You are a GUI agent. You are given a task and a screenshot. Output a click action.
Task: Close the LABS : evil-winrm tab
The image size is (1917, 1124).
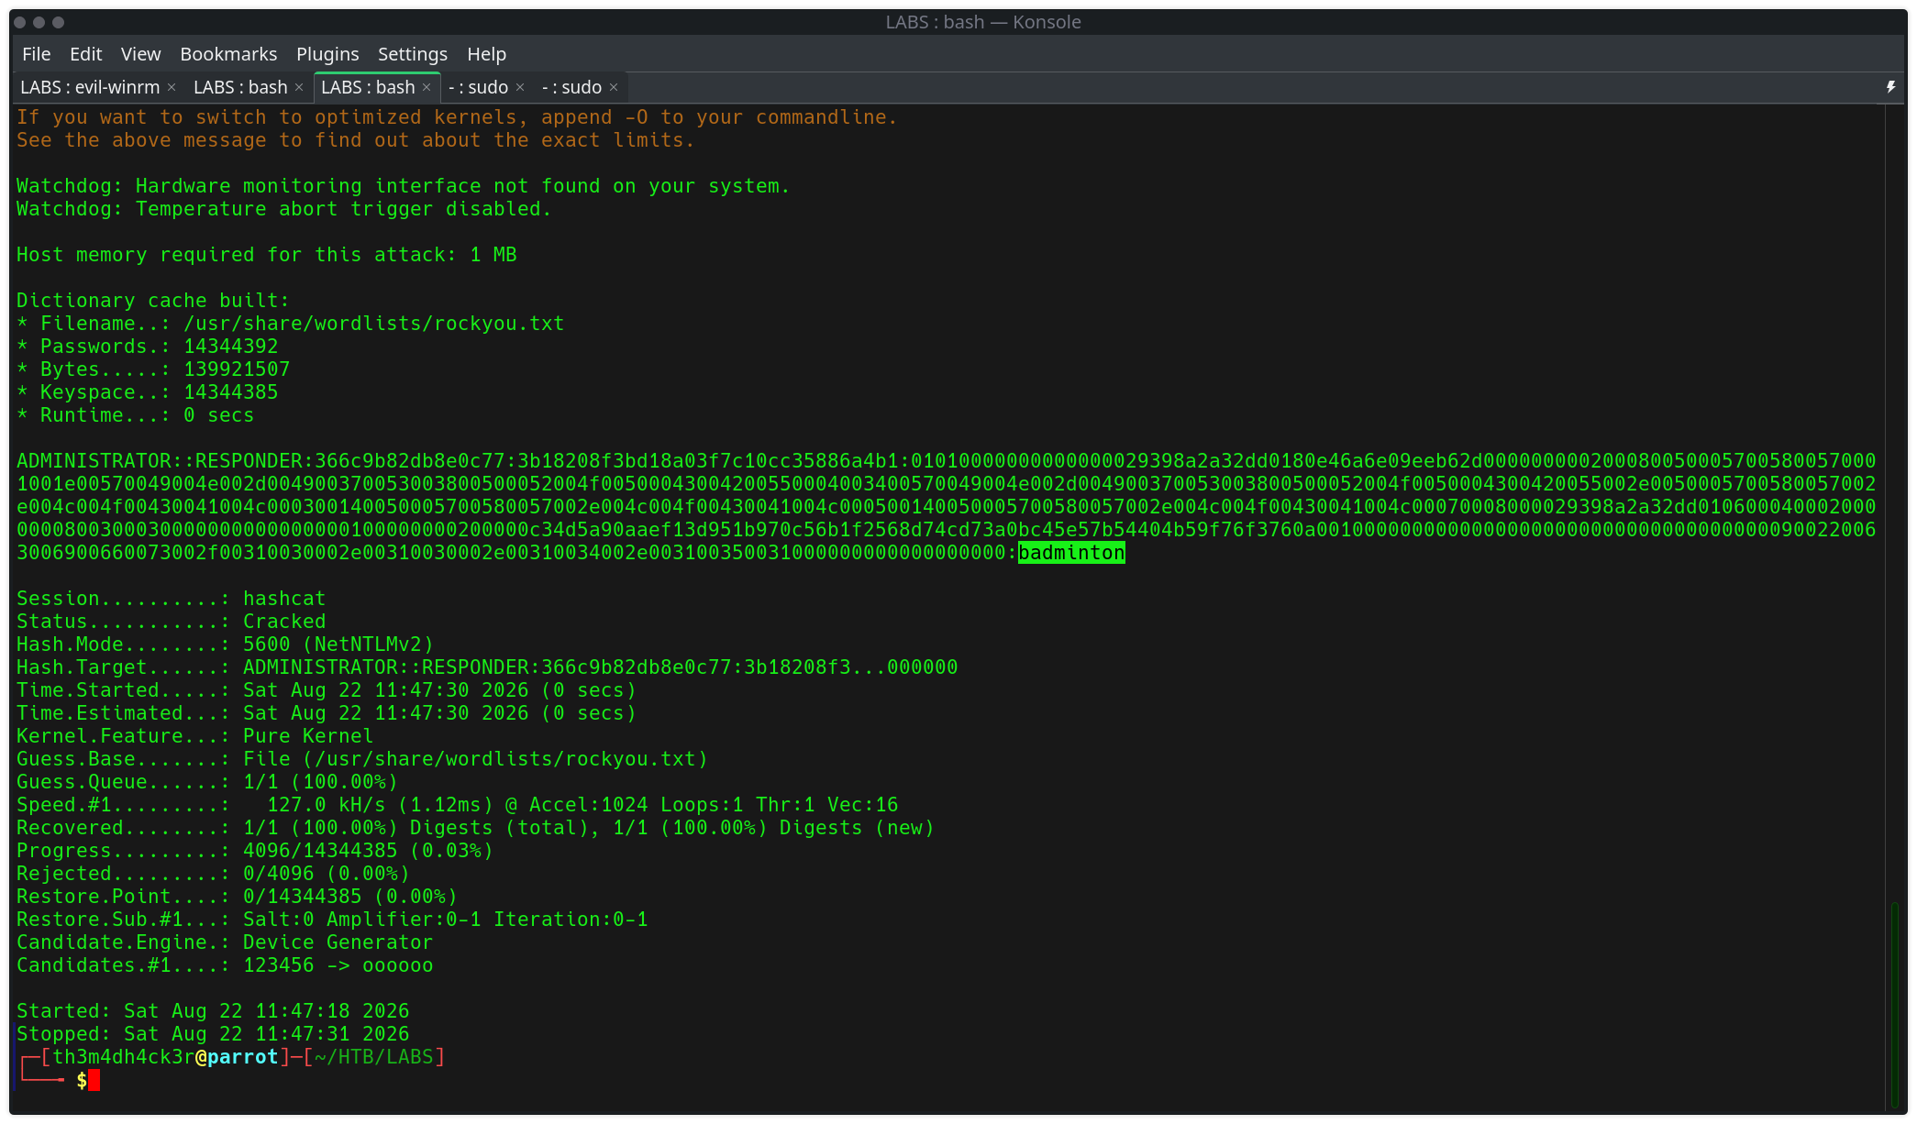171,87
